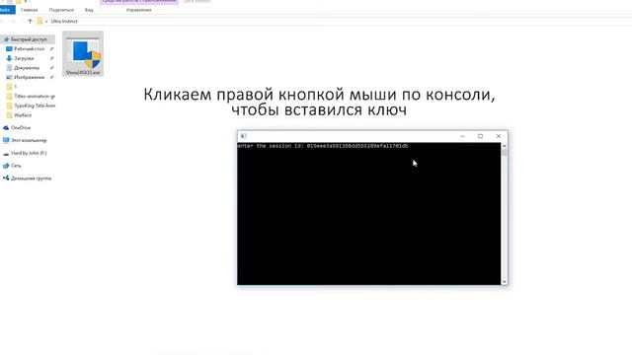
Task: Minimize the console window
Action: (462, 136)
